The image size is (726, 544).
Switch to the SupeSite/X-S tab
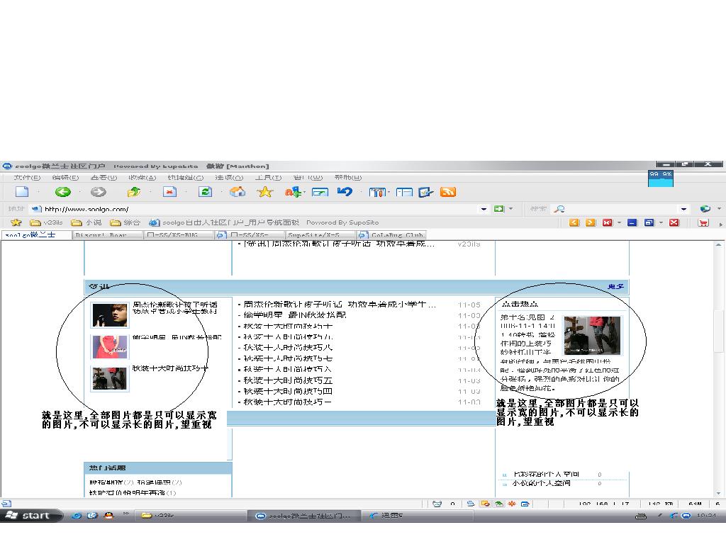tap(320, 235)
